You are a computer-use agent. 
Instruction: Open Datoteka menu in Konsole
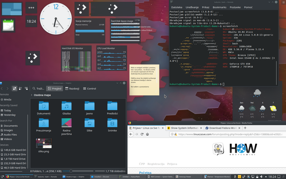pos(177,7)
